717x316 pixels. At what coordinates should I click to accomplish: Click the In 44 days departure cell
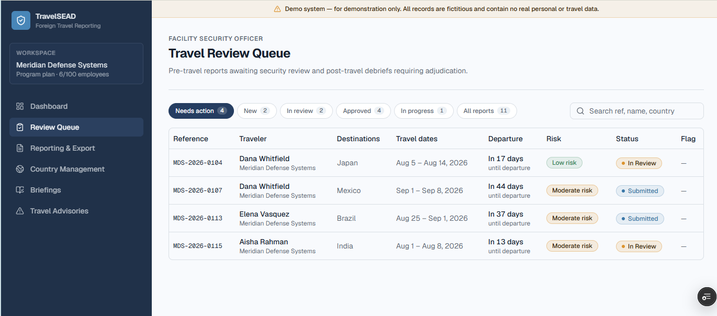[509, 190]
